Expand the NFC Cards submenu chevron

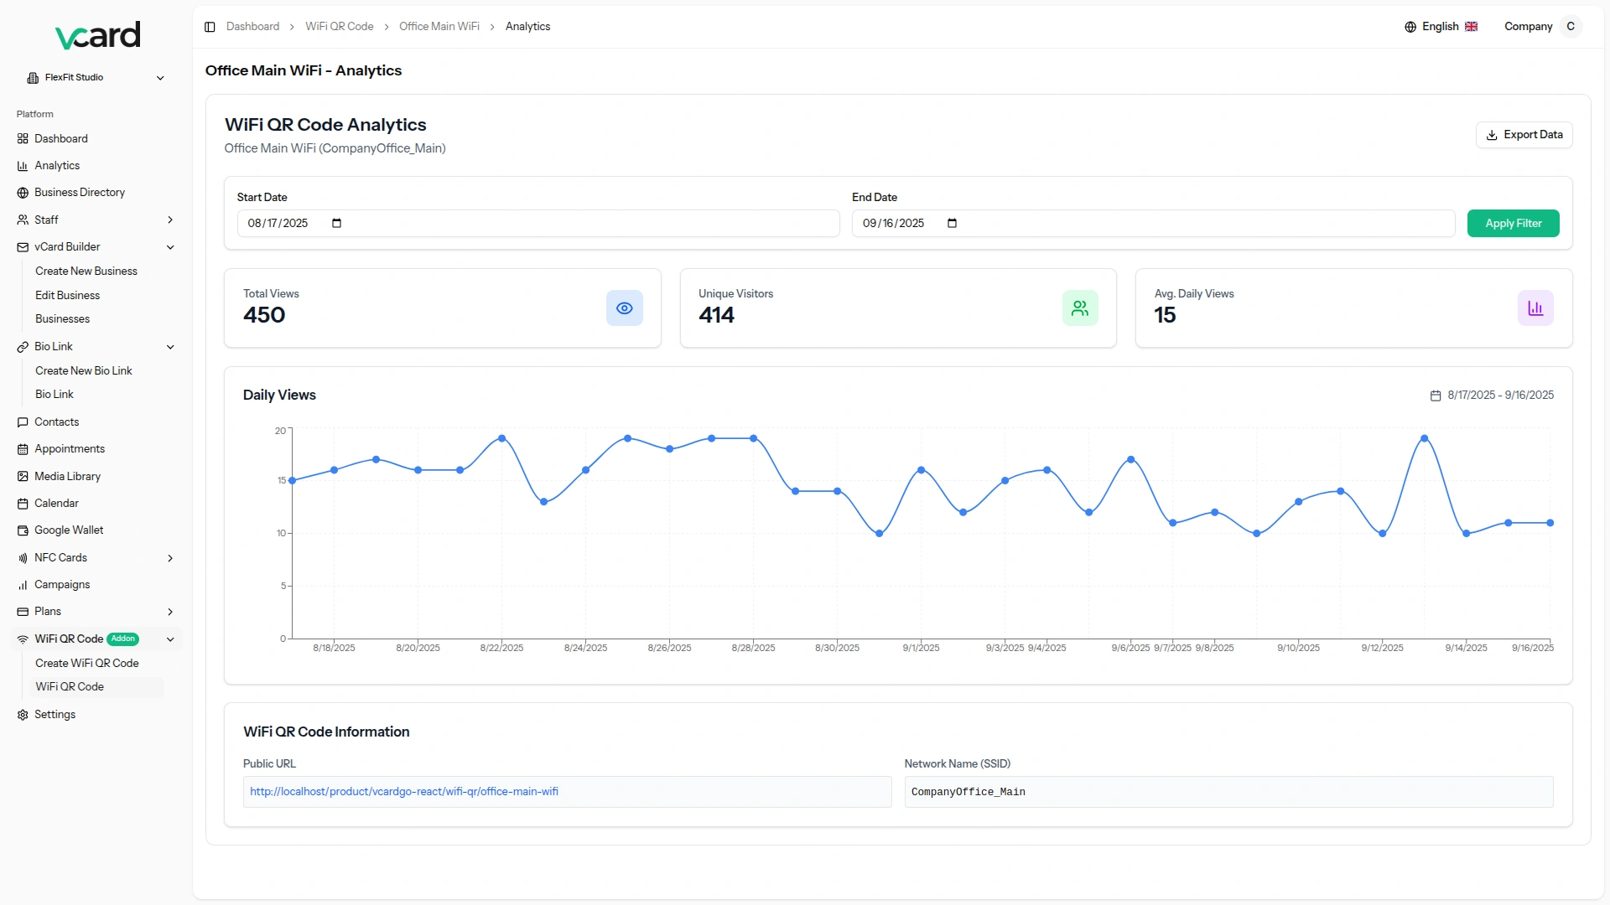170,558
